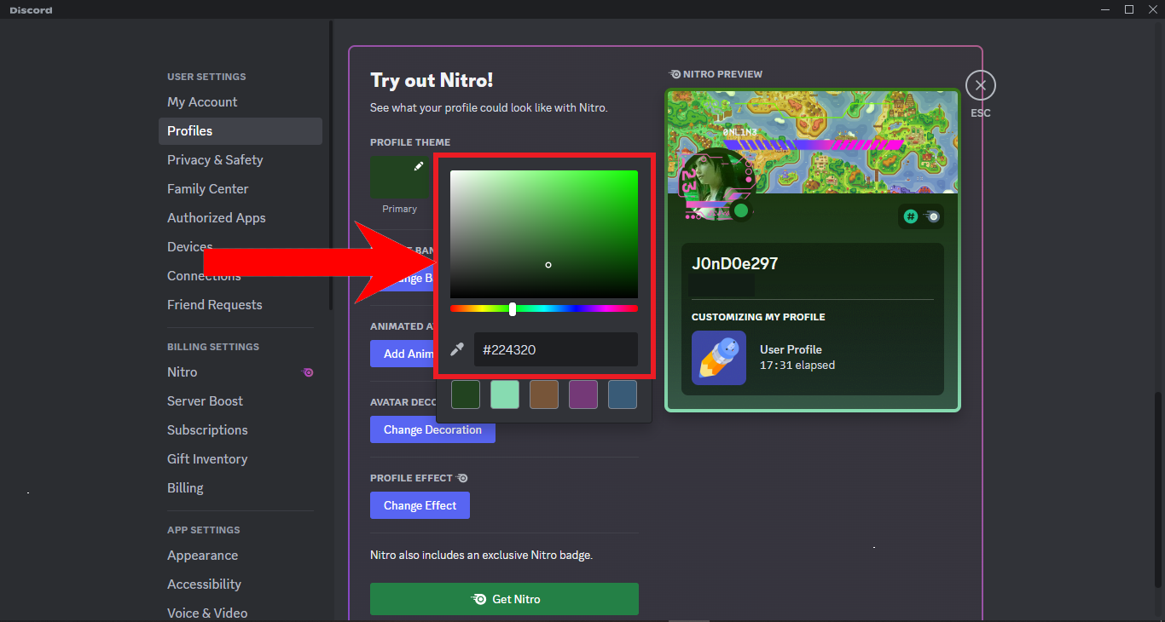The height and width of the screenshot is (622, 1165).
Task: Click the Add Animated avatar button
Action: [403, 354]
